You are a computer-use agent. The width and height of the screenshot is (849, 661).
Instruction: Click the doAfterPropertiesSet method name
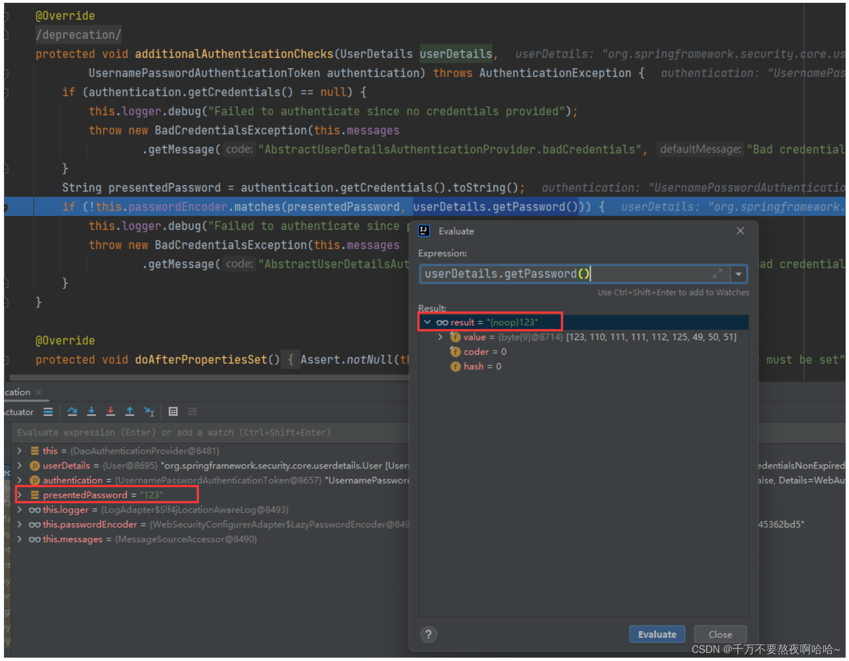[201, 360]
